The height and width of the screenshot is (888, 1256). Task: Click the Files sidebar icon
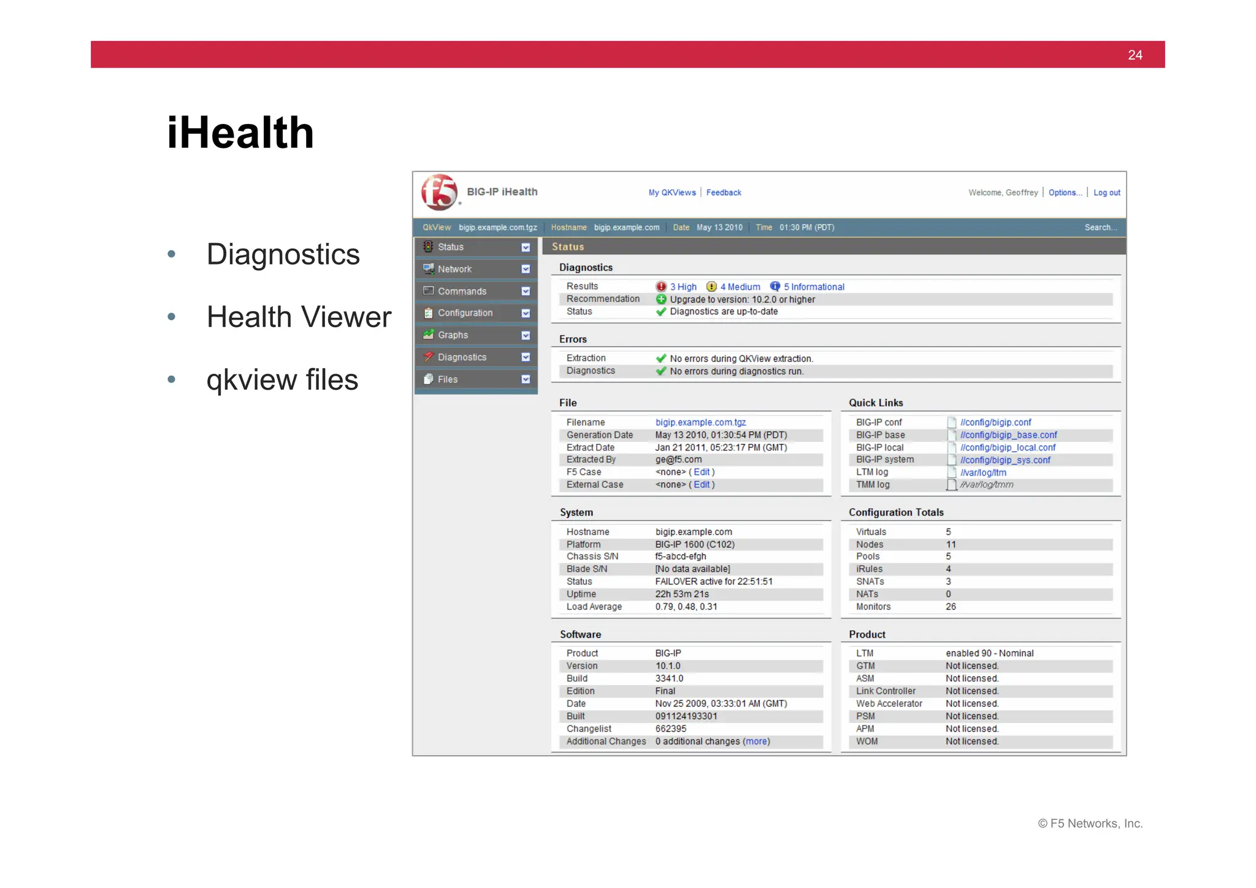(428, 379)
